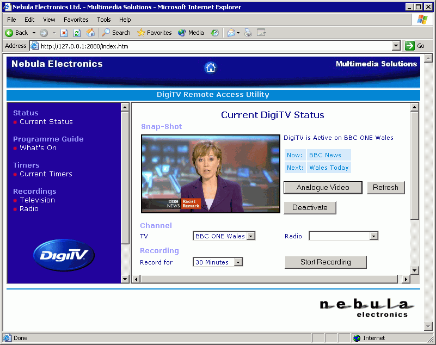Click the Deactivate button
The width and height of the screenshot is (436, 345).
click(310, 208)
